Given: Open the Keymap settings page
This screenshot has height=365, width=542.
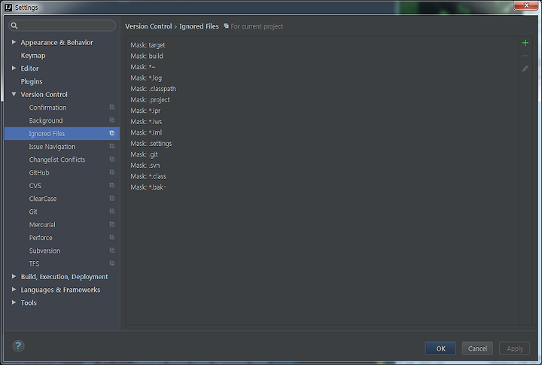Looking at the screenshot, I should pyautogui.click(x=33, y=56).
